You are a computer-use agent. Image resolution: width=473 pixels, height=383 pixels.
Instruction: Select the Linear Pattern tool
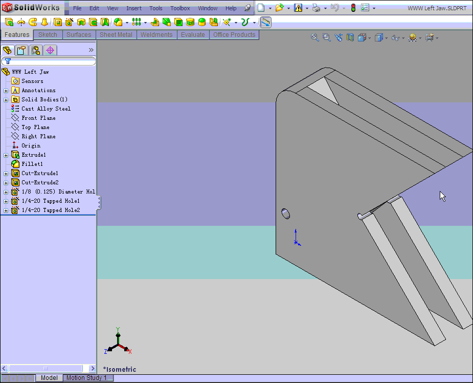click(137, 22)
